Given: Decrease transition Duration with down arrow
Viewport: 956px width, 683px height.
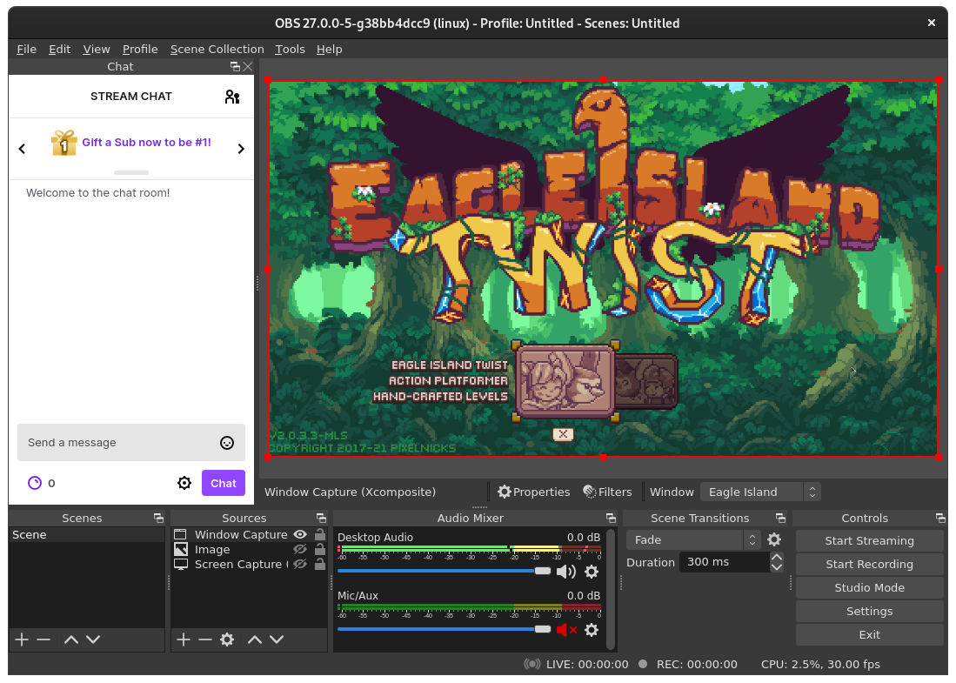Looking at the screenshot, I should click(776, 567).
